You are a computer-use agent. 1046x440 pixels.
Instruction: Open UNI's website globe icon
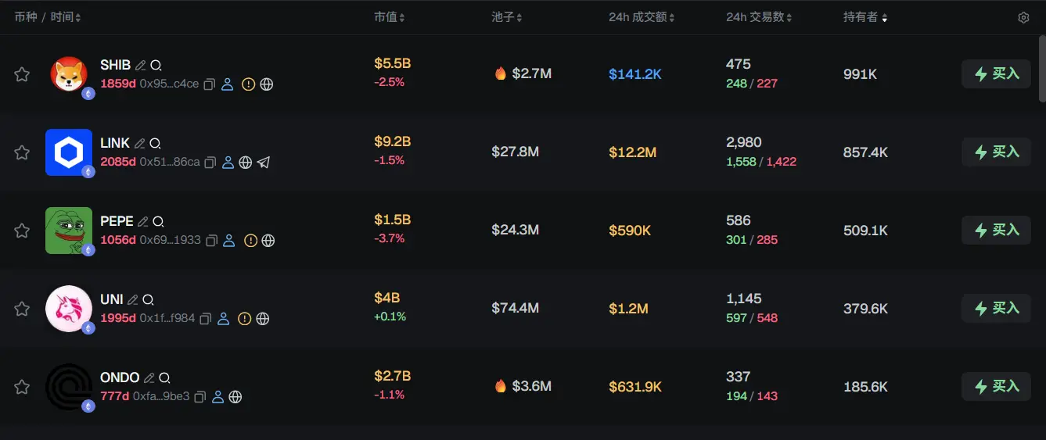tap(263, 319)
